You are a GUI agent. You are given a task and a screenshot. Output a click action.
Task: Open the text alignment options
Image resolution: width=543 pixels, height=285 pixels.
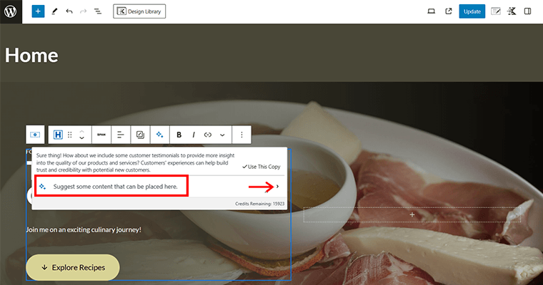121,135
